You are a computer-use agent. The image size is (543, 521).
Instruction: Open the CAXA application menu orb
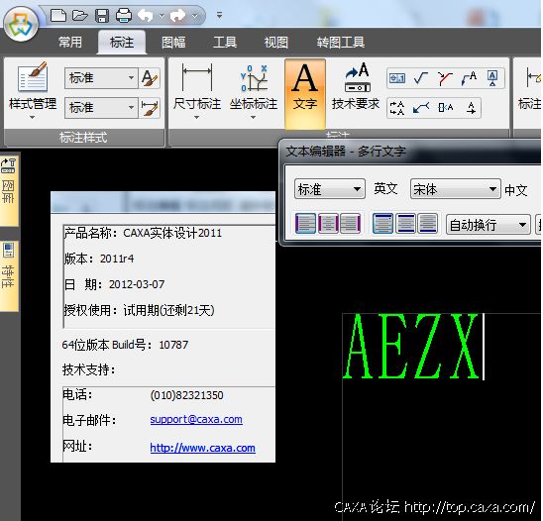coord(20,24)
